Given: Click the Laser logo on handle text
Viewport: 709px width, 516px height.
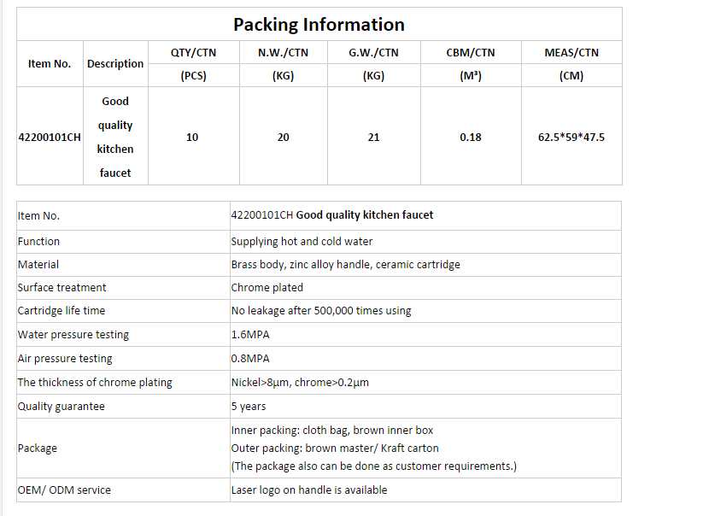Looking at the screenshot, I should click(x=309, y=490).
